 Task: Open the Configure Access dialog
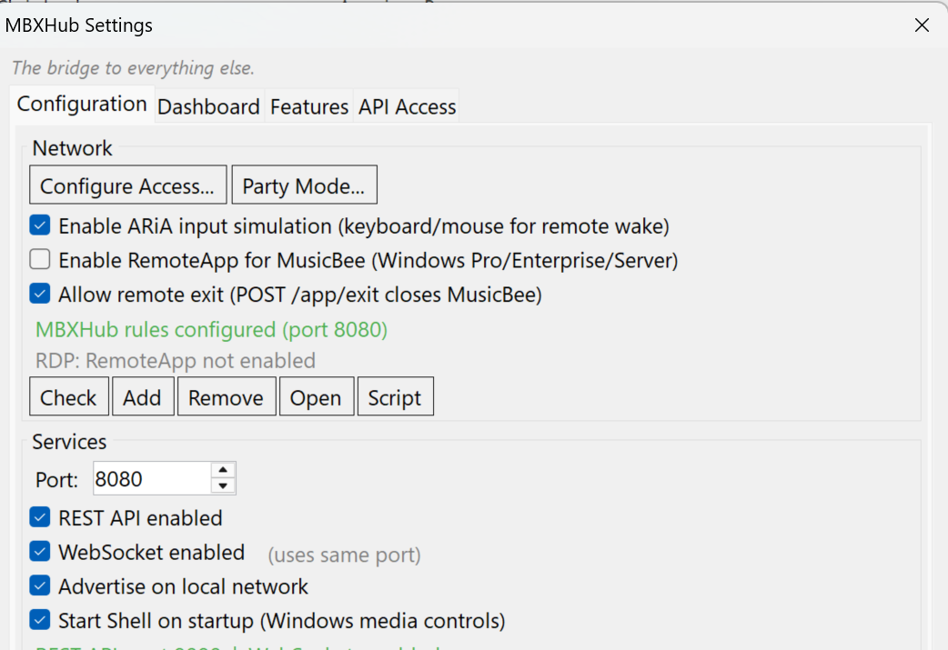(x=127, y=185)
